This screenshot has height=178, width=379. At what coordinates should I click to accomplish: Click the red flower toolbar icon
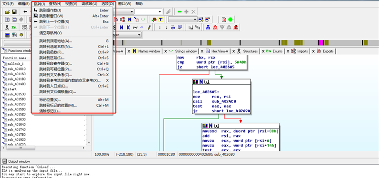tap(154, 20)
